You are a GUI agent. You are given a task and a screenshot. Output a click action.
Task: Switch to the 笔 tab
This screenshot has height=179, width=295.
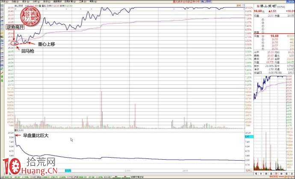point(256,174)
